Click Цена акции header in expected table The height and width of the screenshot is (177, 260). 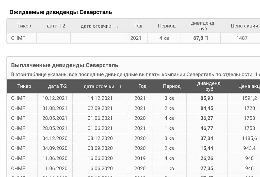[245, 26]
